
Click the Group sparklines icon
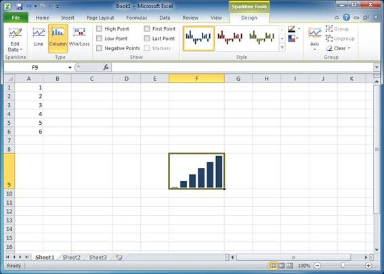coord(329,28)
